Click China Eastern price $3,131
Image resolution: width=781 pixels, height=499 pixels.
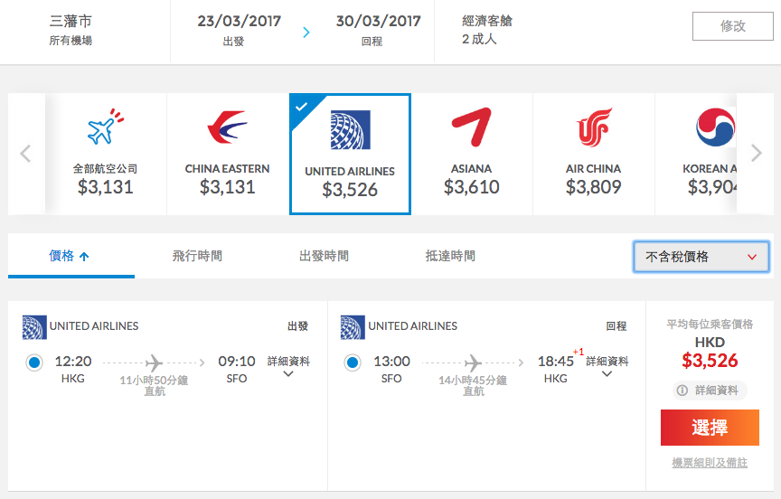227,187
